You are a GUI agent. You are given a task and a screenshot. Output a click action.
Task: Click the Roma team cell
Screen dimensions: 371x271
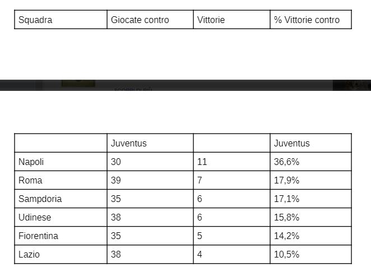[x=30, y=180]
